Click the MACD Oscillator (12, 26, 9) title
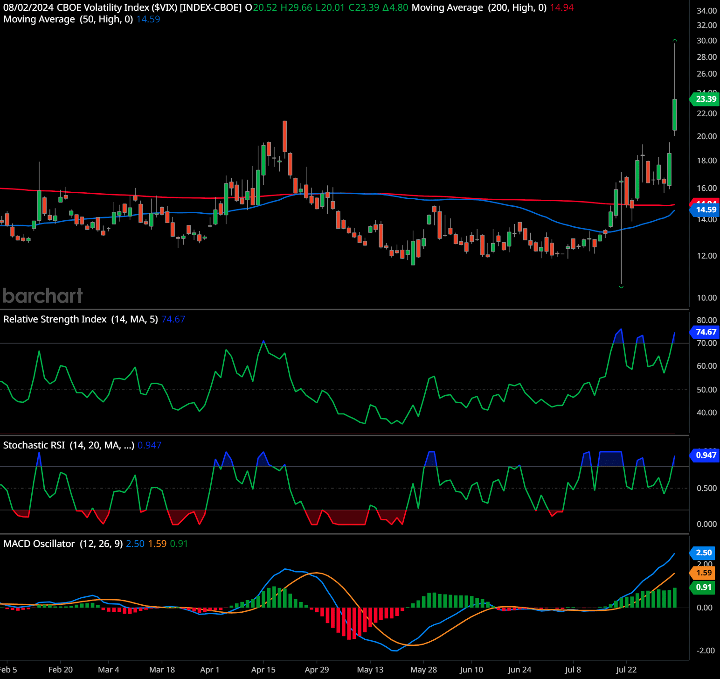The height and width of the screenshot is (679, 720). (63, 544)
